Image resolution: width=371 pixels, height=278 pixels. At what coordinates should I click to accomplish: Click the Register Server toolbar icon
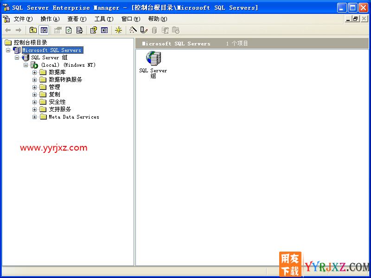coord(144,30)
